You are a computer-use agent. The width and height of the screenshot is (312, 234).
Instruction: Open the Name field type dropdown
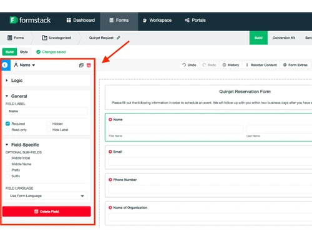point(24,65)
